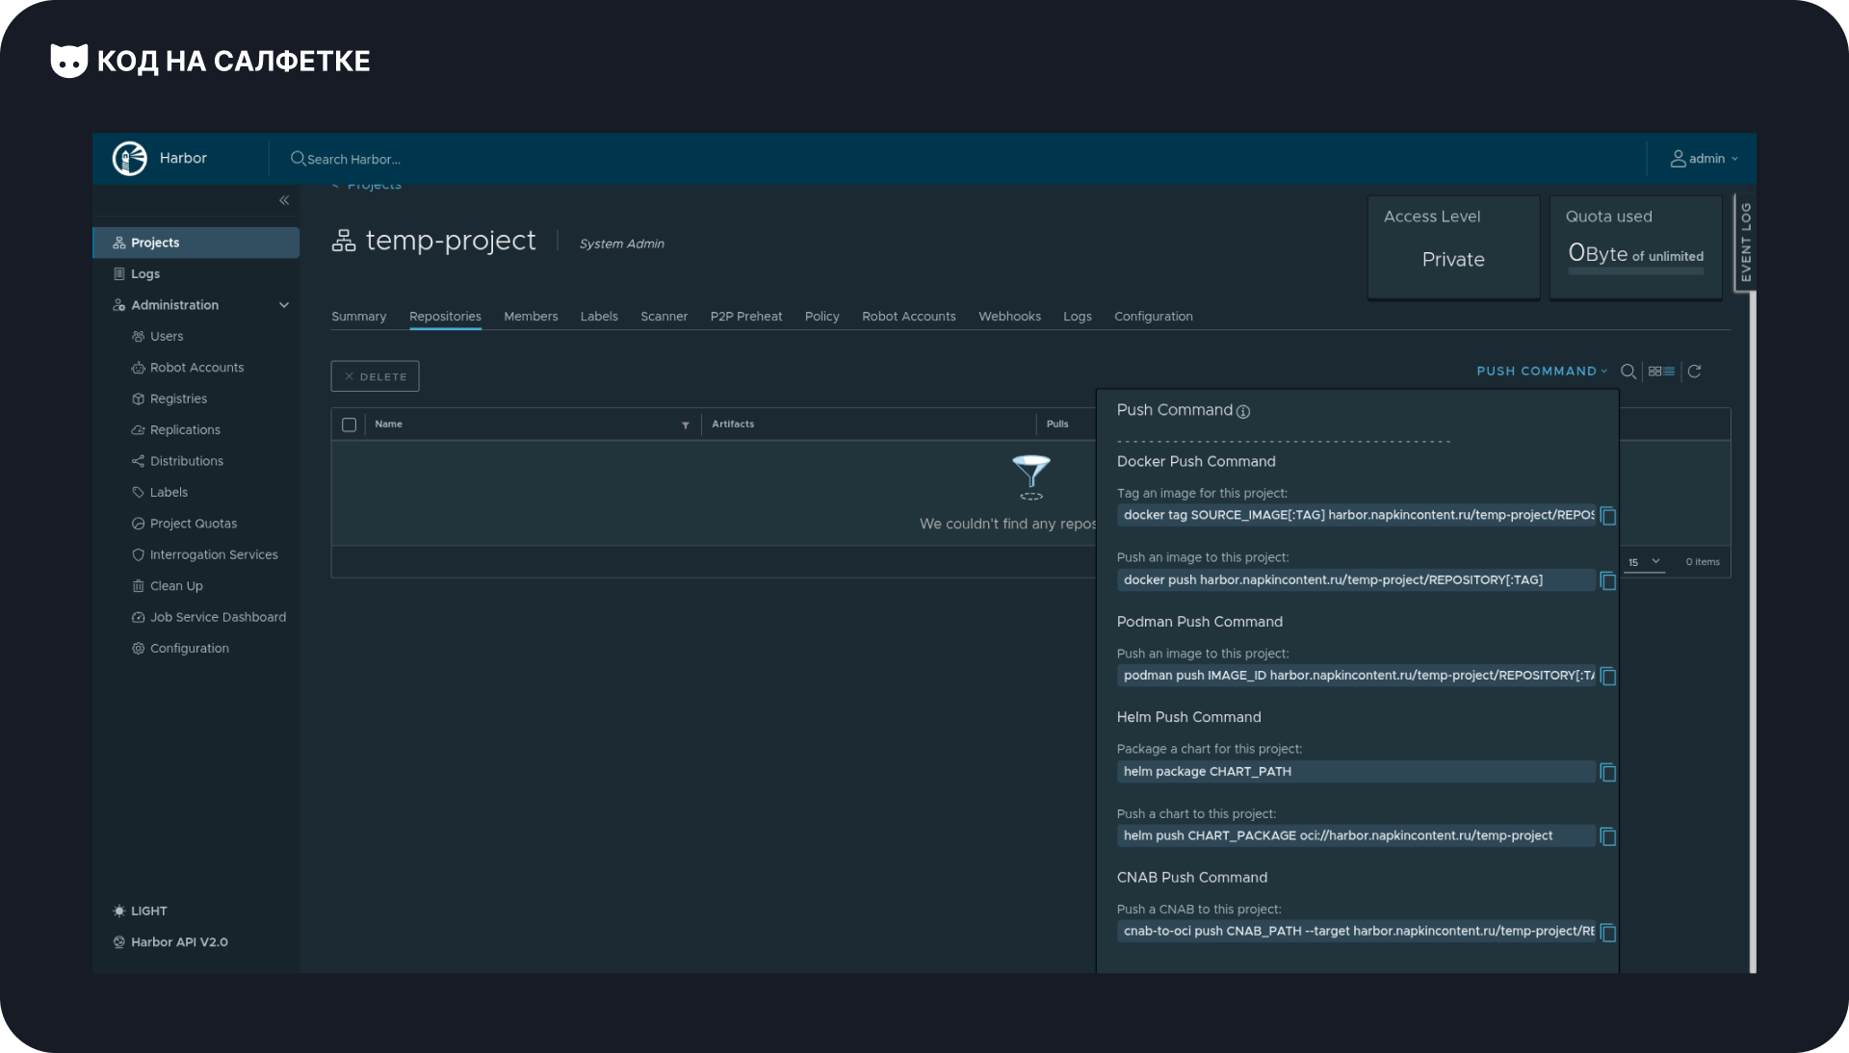Copy the podman push command
Screen dimensions: 1849x1053
(1607, 676)
